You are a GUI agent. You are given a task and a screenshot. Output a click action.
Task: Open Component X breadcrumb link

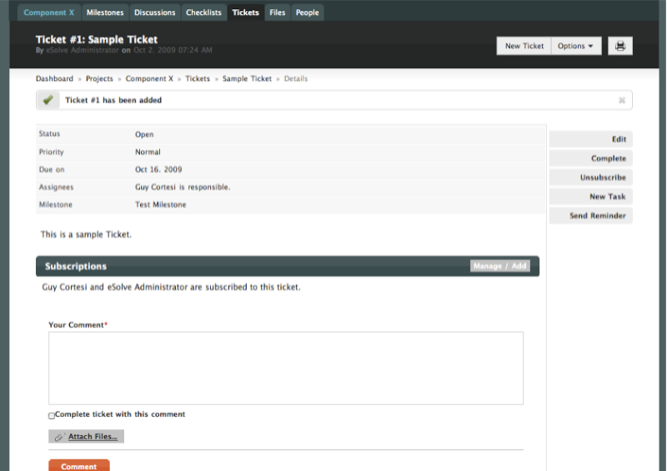149,78
